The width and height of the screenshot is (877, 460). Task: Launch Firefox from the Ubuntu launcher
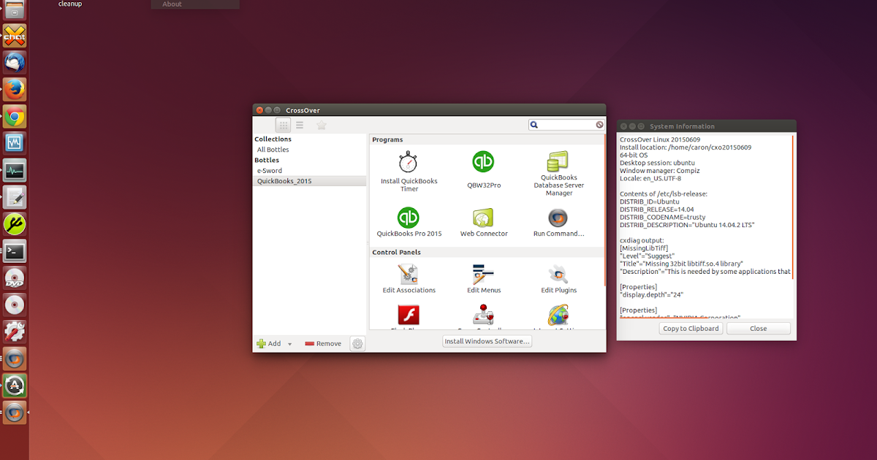pyautogui.click(x=15, y=89)
